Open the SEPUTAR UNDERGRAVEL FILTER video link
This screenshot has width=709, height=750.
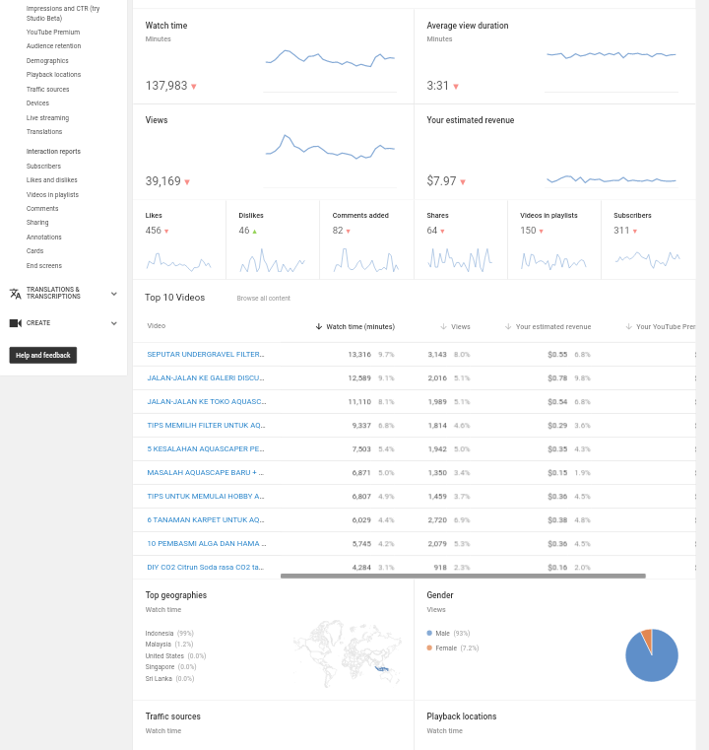point(205,354)
